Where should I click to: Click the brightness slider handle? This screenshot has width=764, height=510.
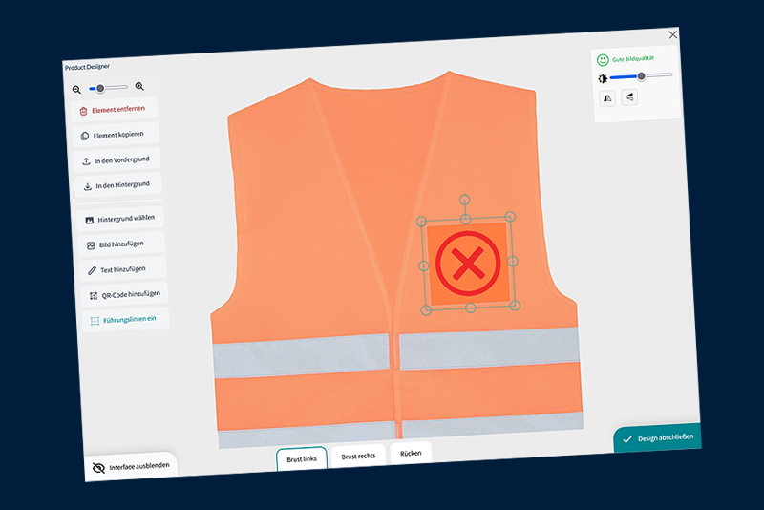coord(641,75)
